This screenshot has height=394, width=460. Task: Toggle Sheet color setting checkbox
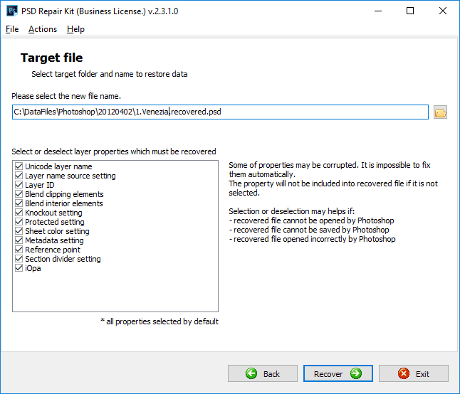[19, 231]
